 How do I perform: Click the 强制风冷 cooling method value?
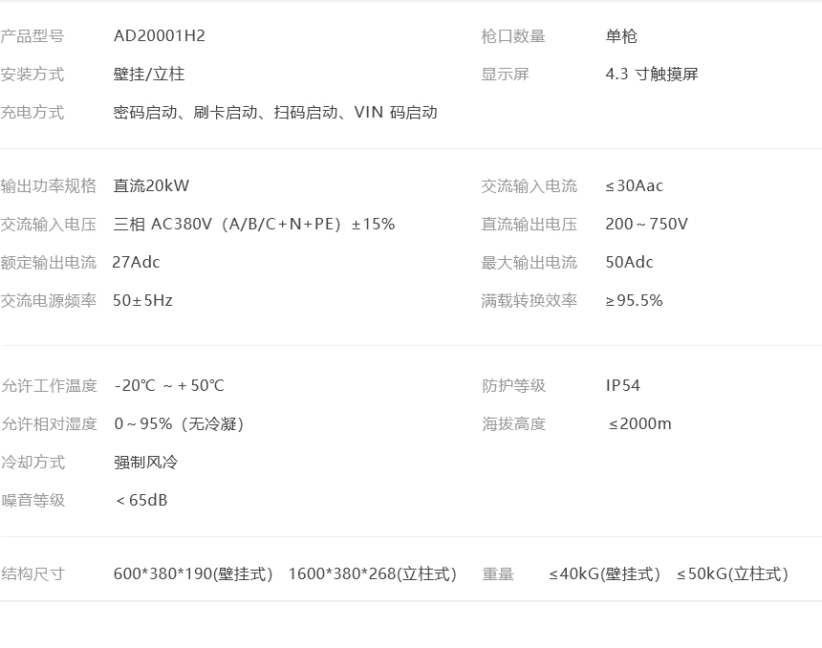coord(145,462)
